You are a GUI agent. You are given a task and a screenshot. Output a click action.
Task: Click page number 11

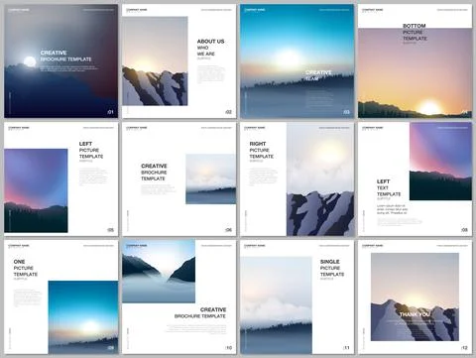[x=346, y=348]
